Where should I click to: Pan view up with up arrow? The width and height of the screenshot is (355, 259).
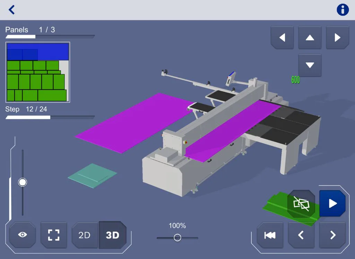(310, 37)
